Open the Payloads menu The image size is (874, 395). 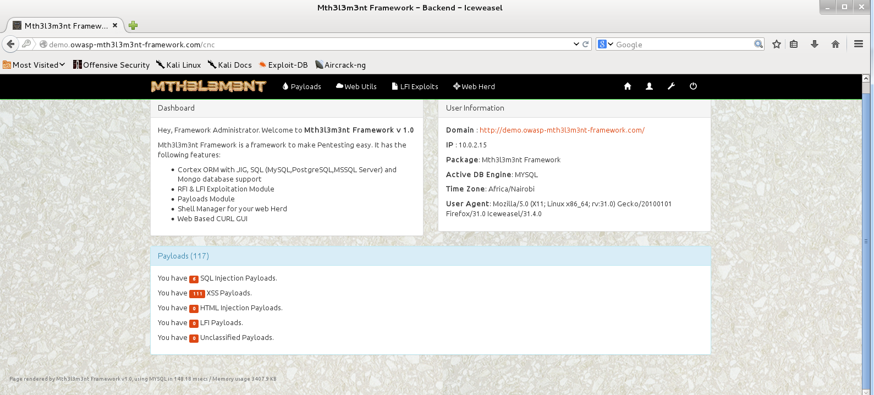pos(301,86)
